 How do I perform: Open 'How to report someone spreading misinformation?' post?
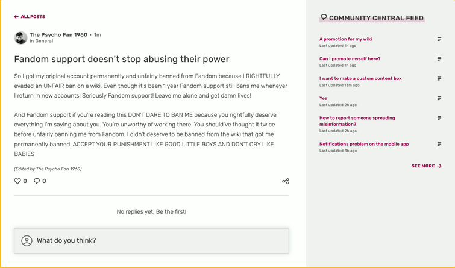click(357, 121)
